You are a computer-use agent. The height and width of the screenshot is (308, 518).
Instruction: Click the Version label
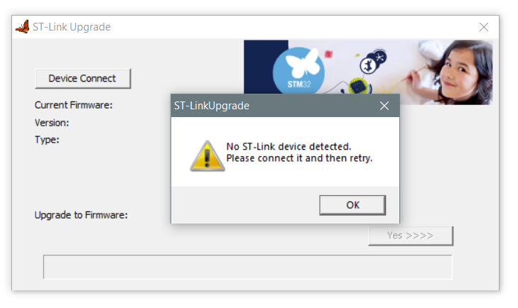pos(52,123)
